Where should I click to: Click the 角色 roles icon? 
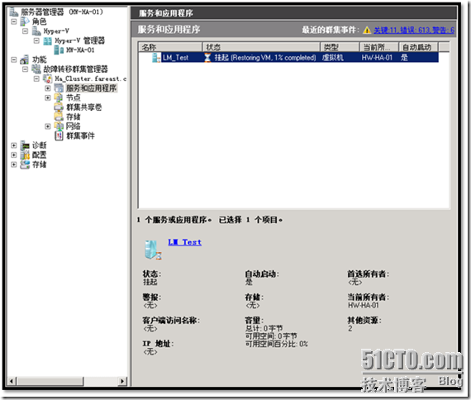pyautogui.click(x=25, y=21)
